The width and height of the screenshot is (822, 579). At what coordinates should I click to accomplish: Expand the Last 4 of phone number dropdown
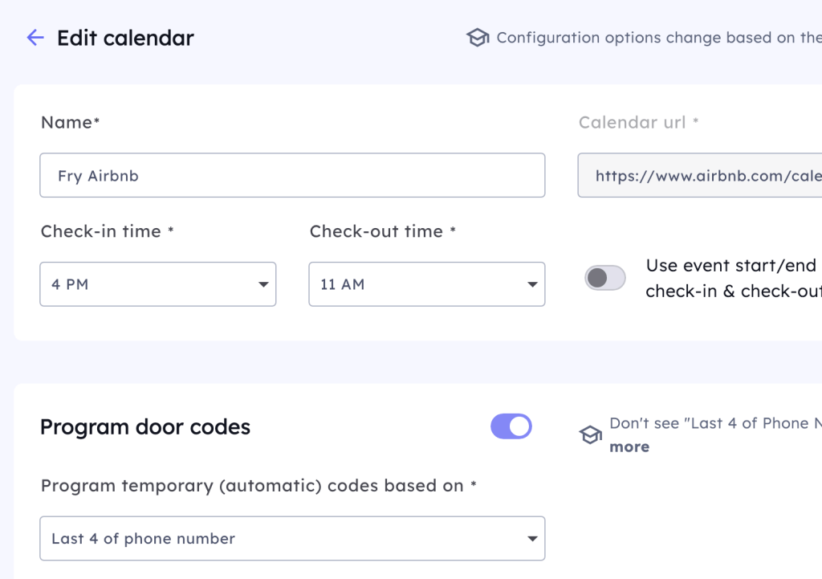292,538
